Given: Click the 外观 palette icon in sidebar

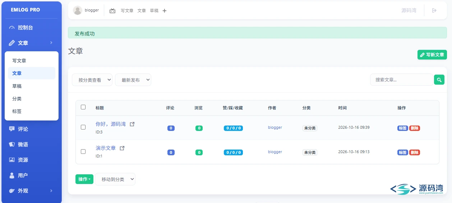Looking at the screenshot, I should (12, 191).
